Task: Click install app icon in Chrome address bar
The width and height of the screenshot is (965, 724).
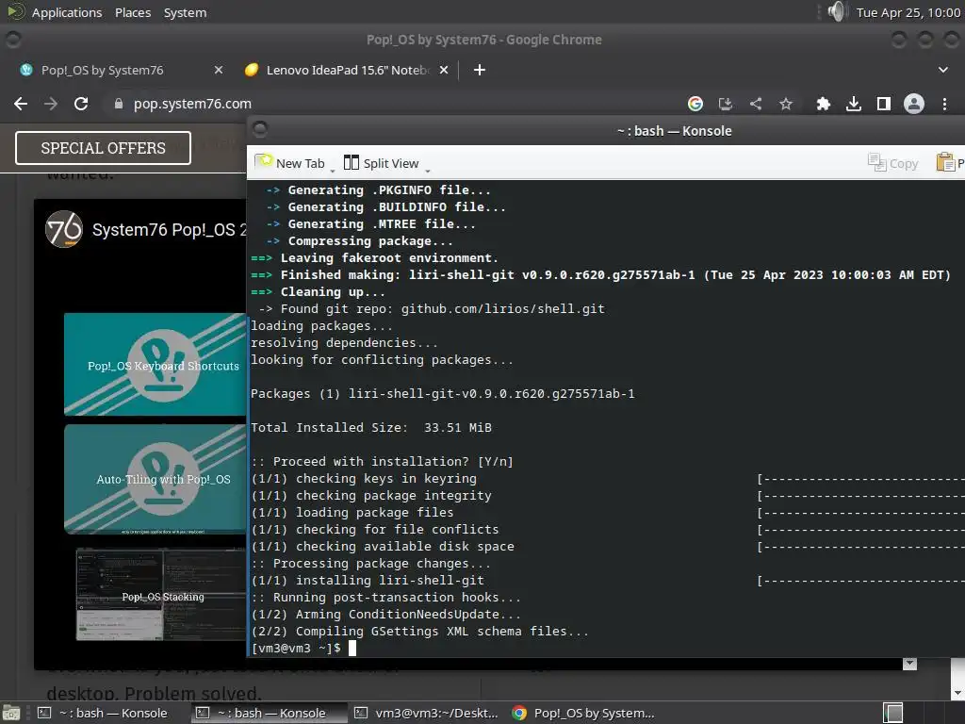Action: (x=726, y=104)
